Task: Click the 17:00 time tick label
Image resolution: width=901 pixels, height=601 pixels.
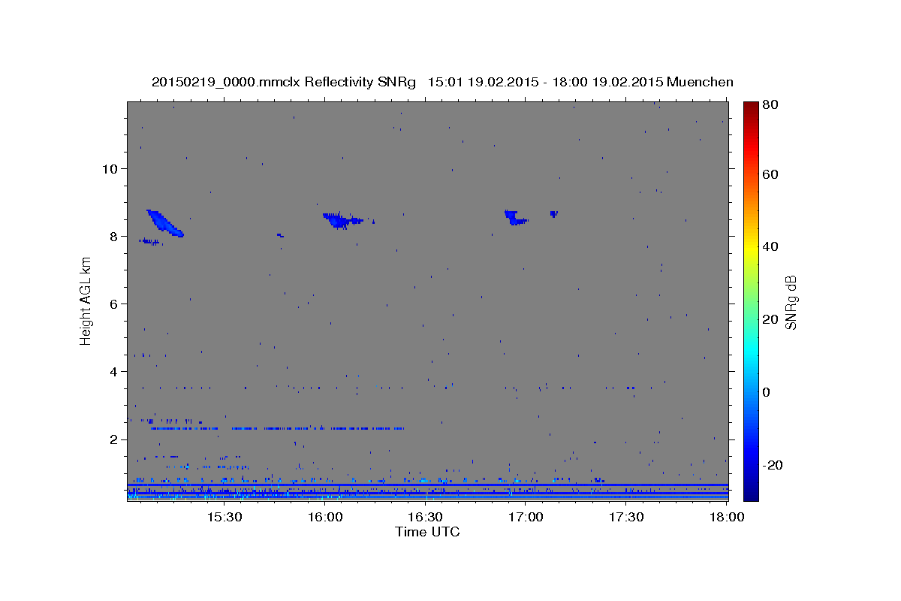Action: [x=526, y=517]
